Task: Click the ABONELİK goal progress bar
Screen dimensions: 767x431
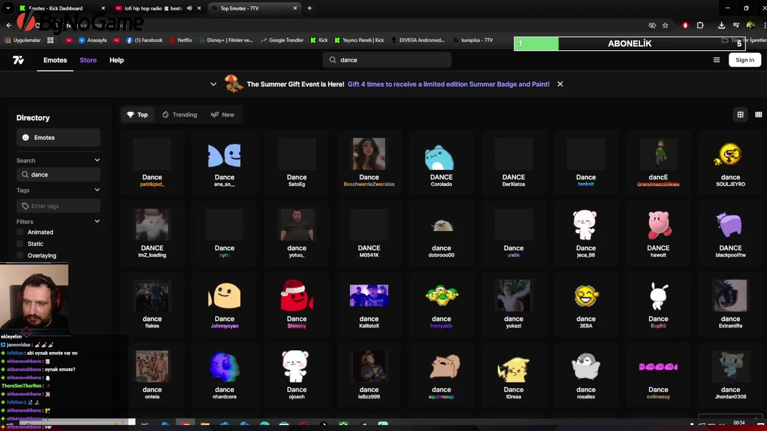Action: (x=629, y=44)
